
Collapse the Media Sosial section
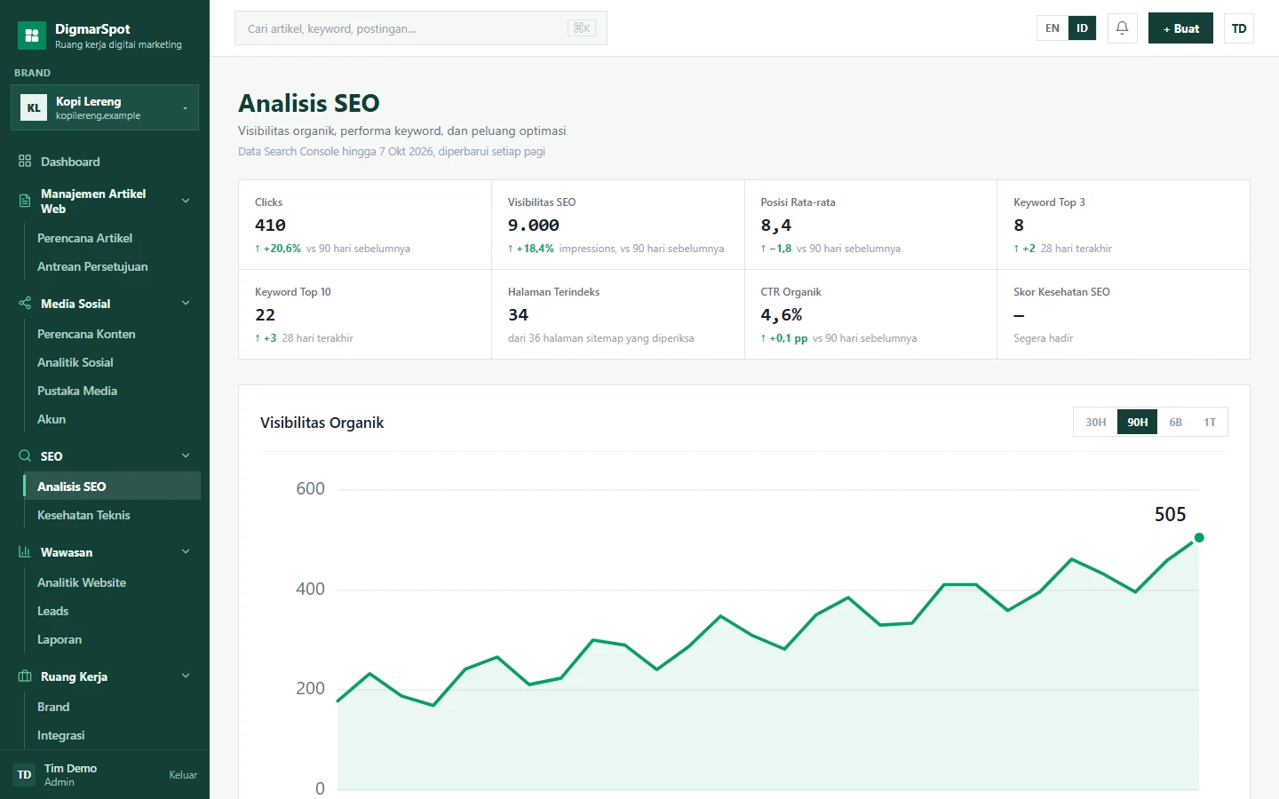coord(186,304)
